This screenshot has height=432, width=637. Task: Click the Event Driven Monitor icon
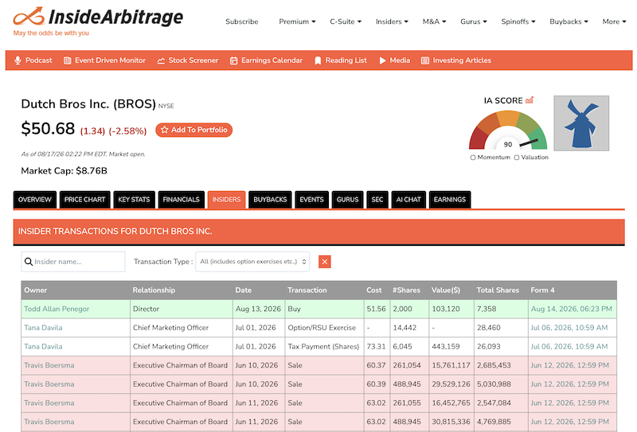tap(68, 60)
